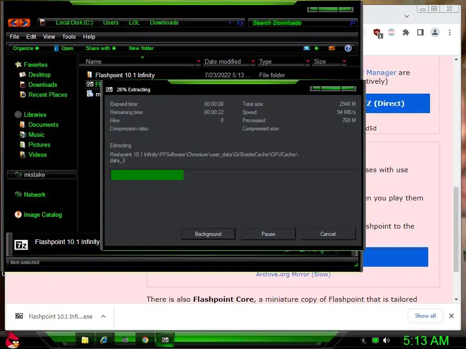Open the address bar history dropdown
The width and height of the screenshot is (466, 349).
point(230,23)
